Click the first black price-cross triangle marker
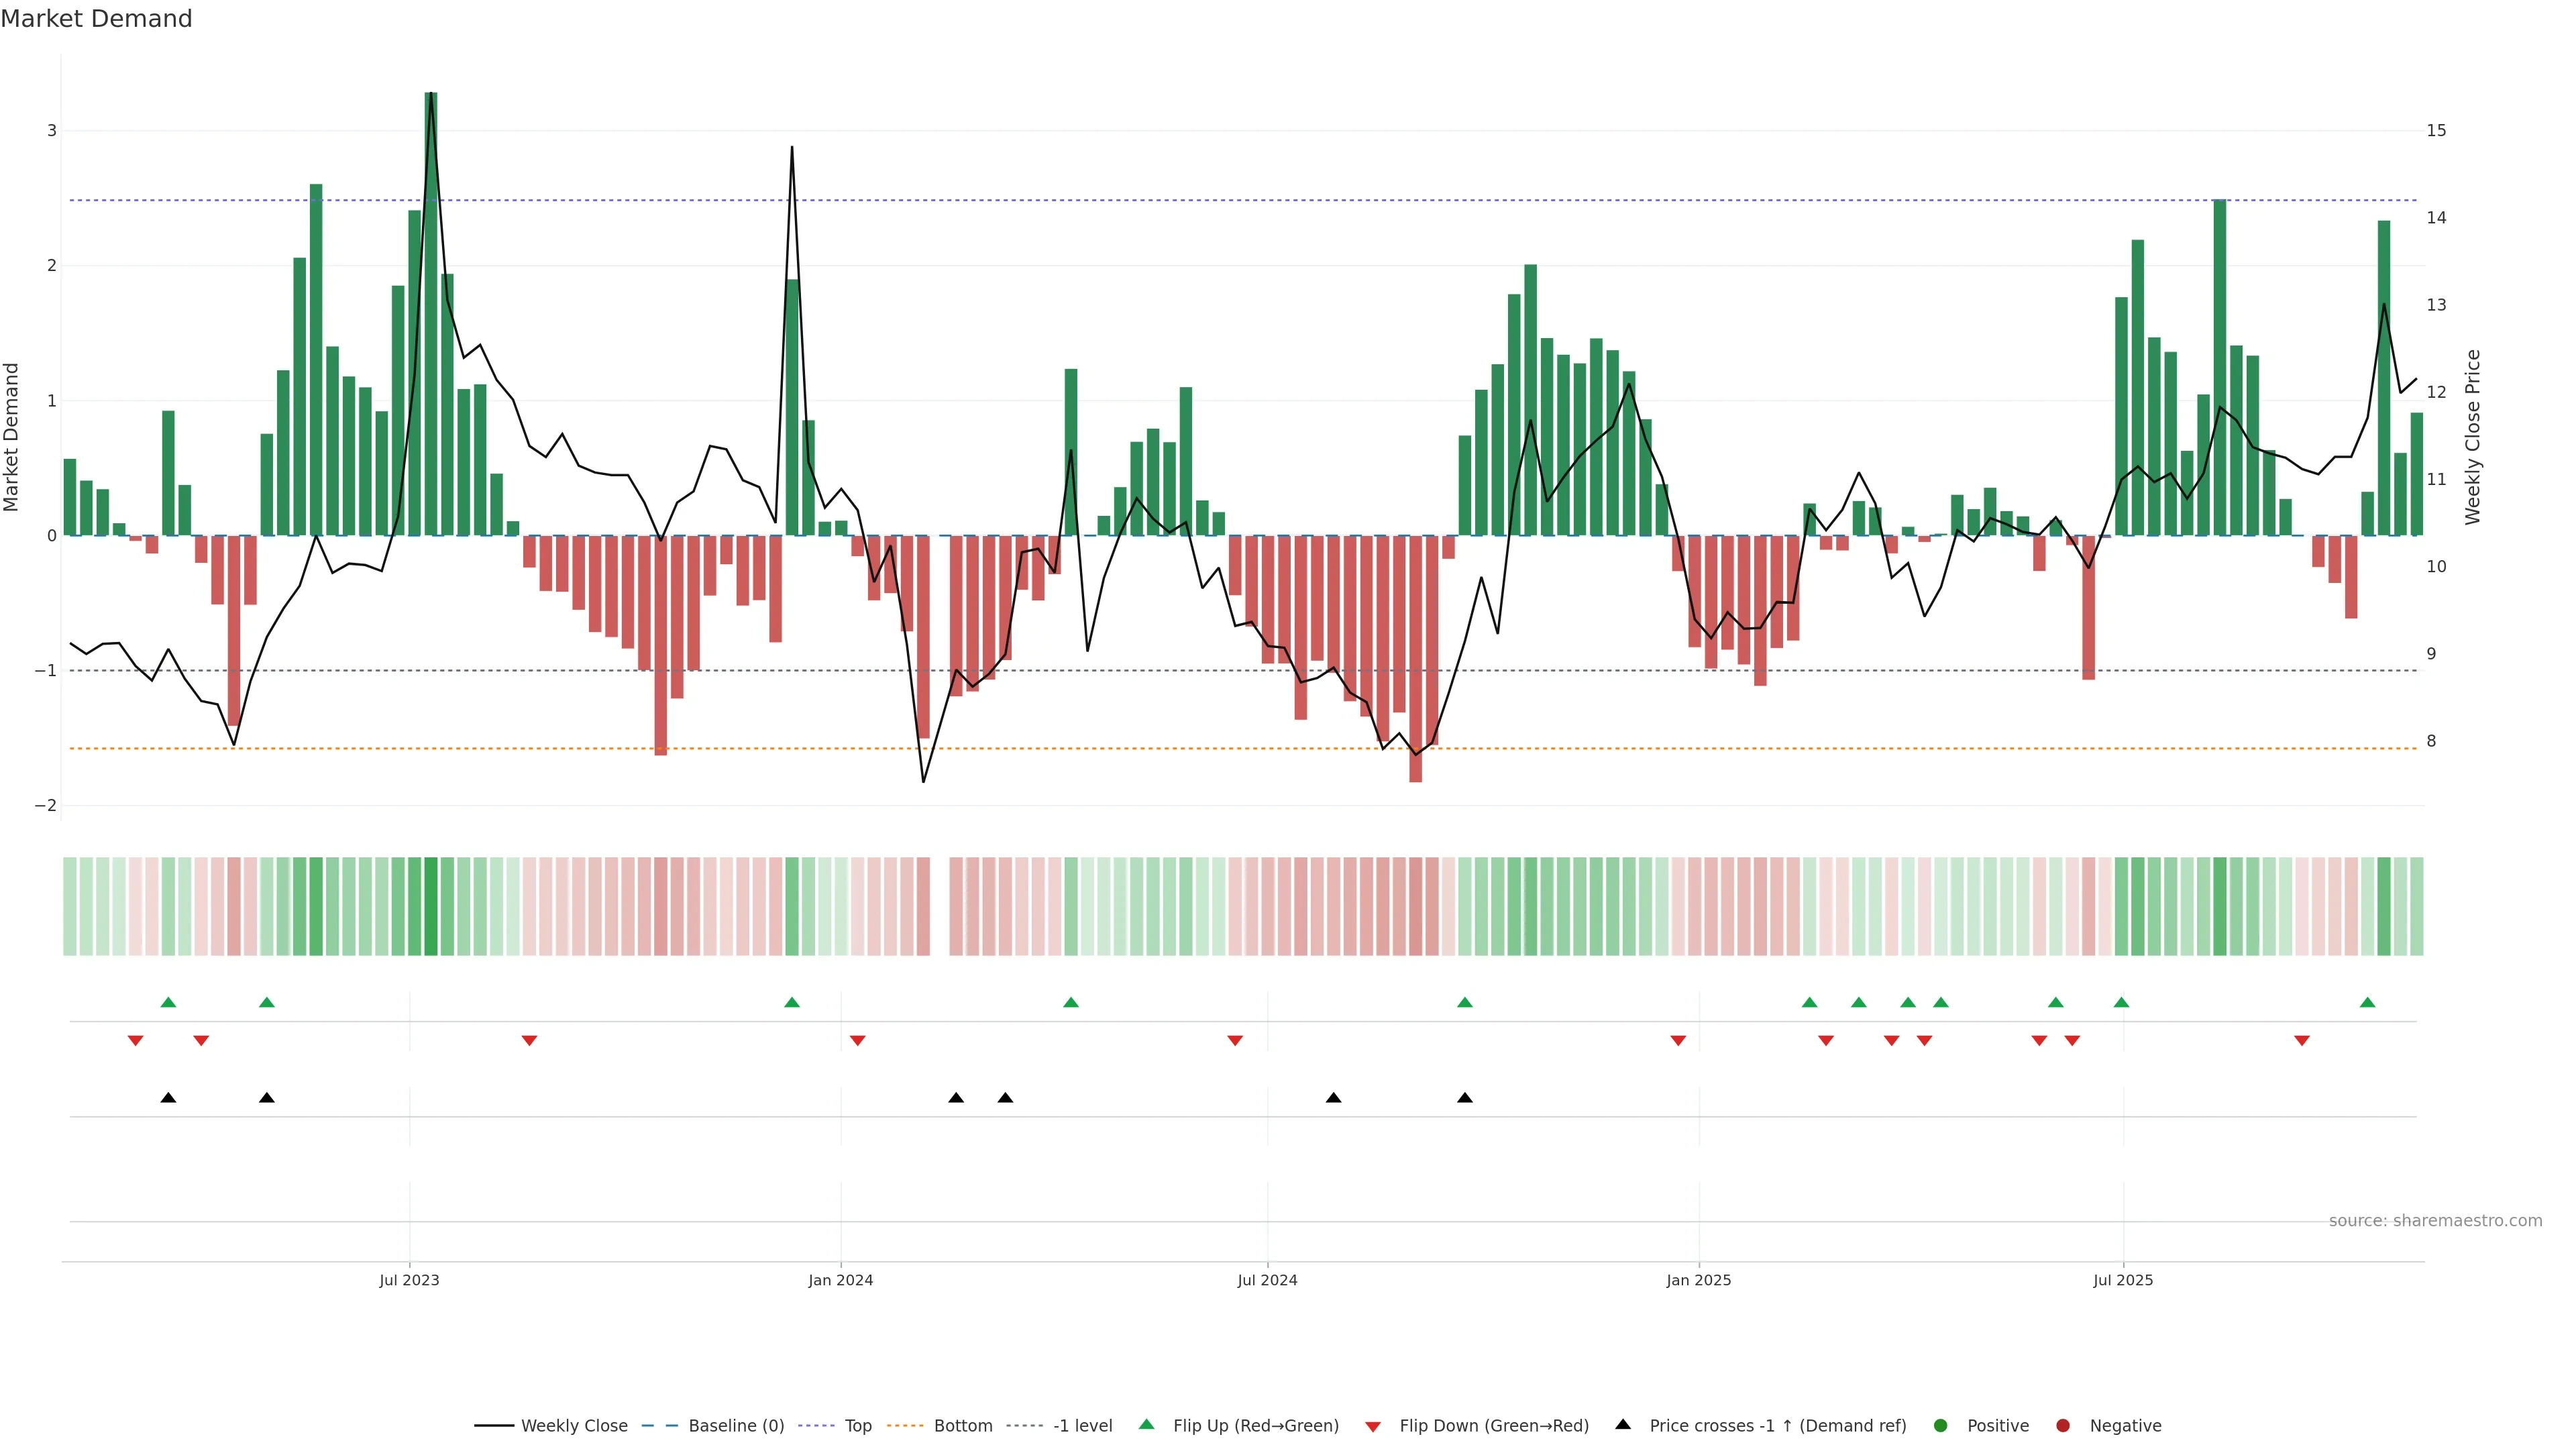 click(168, 1098)
